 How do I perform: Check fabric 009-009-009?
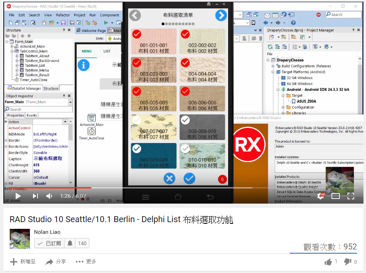pyautogui.click(x=137, y=149)
